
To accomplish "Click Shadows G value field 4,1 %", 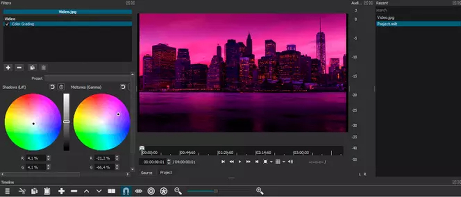I will tap(36, 167).
